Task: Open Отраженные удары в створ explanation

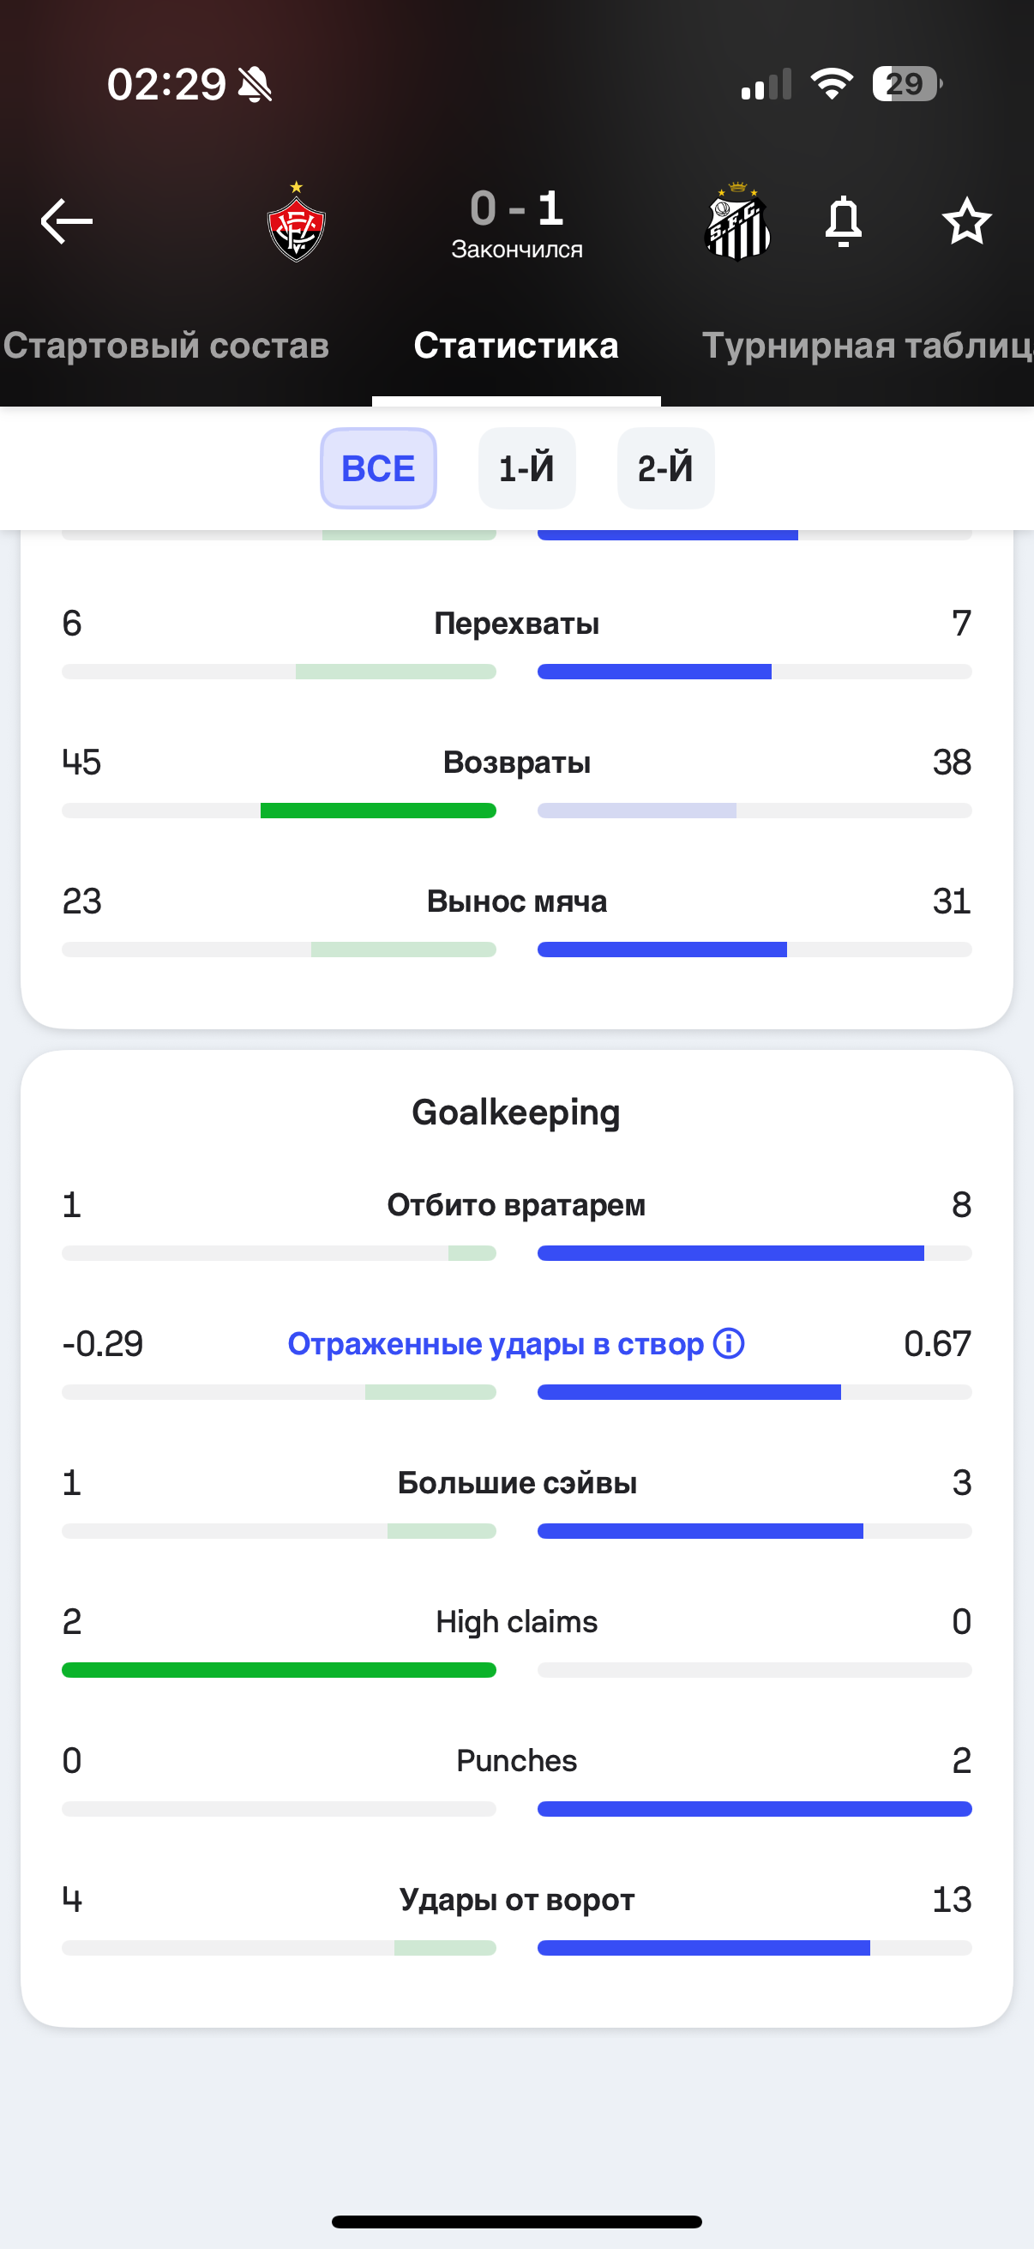Action: click(x=496, y=1343)
